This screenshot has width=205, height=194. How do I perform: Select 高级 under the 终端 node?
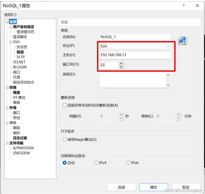16,102
